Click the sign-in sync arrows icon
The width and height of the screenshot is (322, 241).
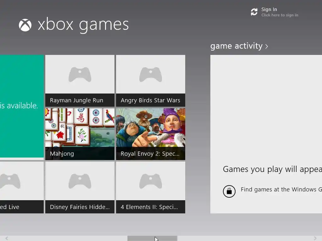click(254, 12)
